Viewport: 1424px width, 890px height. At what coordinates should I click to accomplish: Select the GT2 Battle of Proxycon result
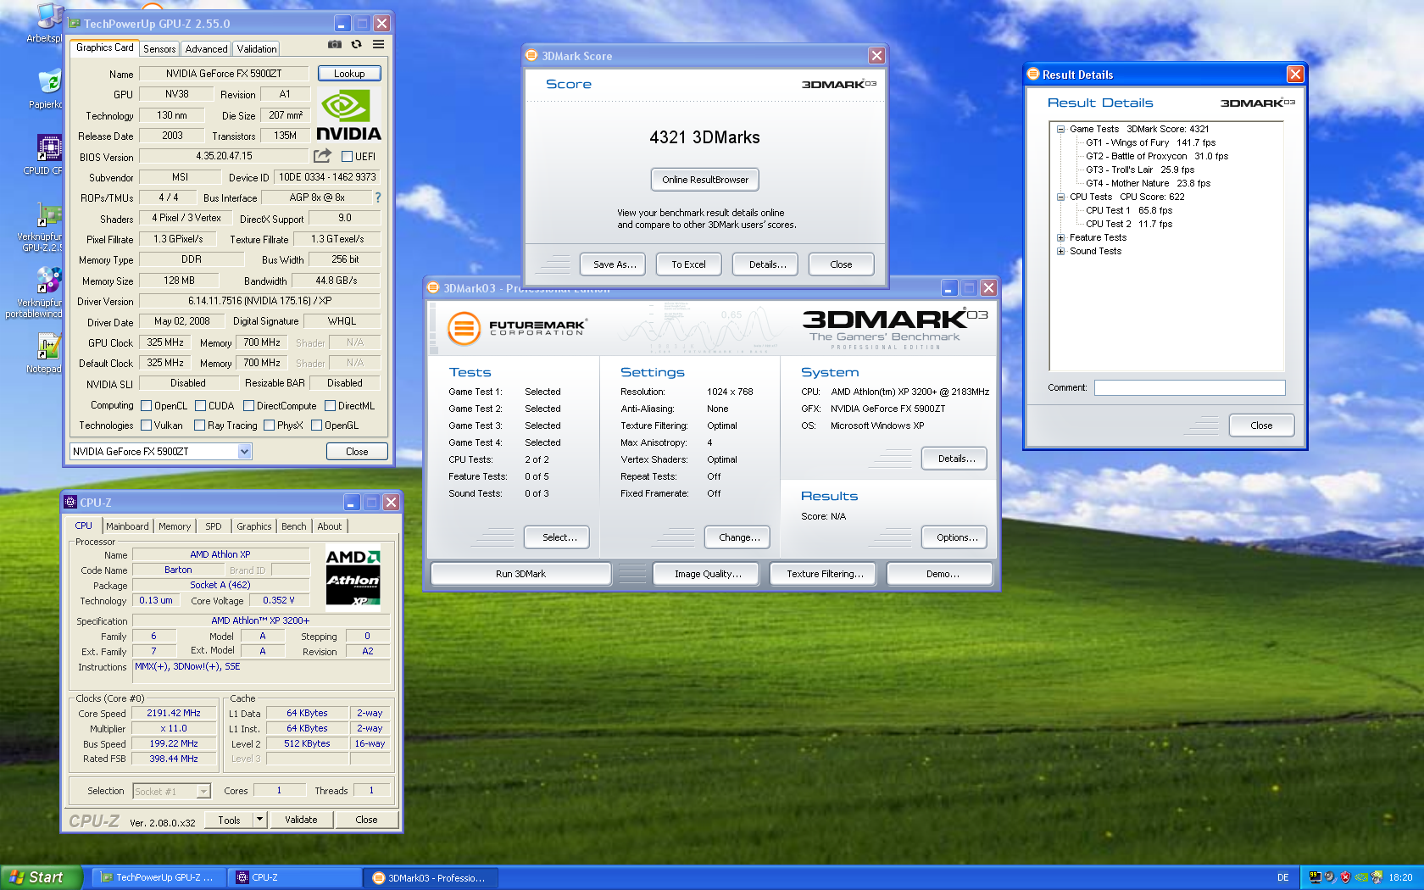[1157, 156]
